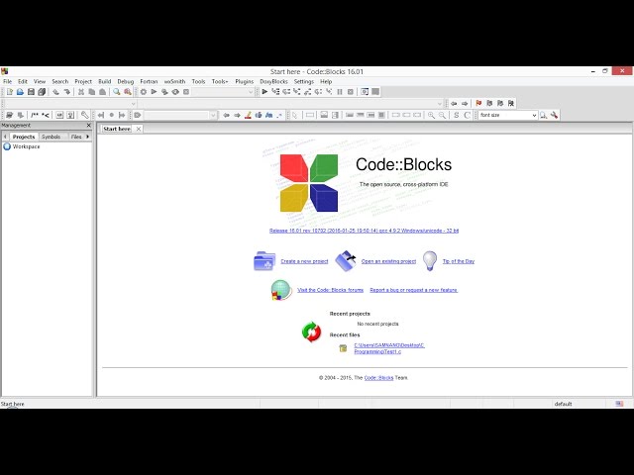Click the Copy icon in toolbar
This screenshot has height=475, width=634.
(x=92, y=92)
